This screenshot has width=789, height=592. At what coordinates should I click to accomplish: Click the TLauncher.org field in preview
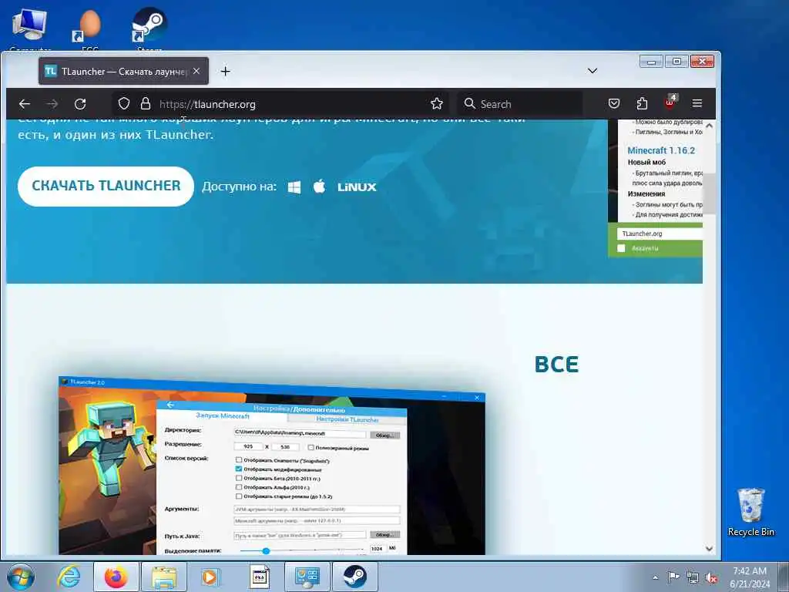660,234
